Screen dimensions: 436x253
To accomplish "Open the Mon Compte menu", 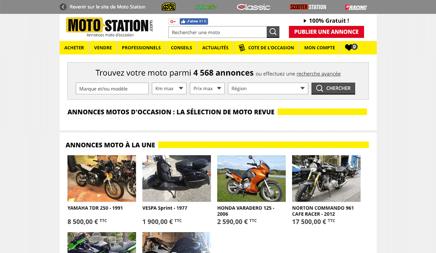I will [319, 48].
